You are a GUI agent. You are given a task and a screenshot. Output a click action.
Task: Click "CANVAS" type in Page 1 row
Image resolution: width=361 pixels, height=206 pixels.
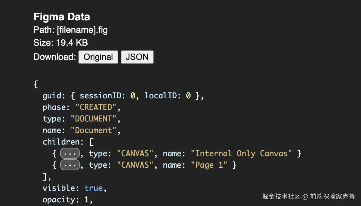pos(135,165)
